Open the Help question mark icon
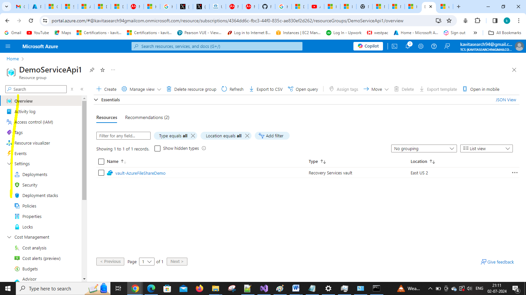 pos(434,46)
